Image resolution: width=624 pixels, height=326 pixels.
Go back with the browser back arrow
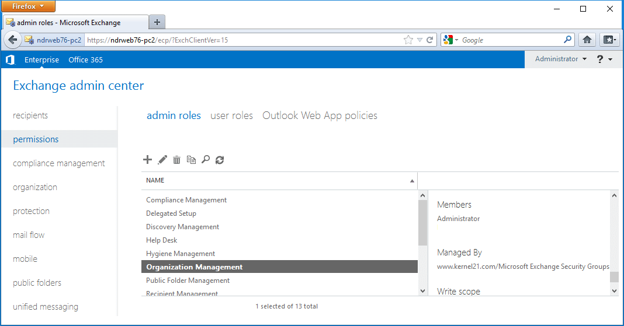(13, 40)
